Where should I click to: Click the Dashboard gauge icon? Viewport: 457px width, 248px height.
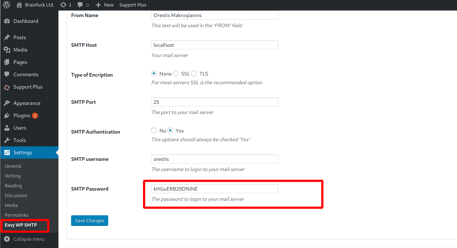[7, 21]
